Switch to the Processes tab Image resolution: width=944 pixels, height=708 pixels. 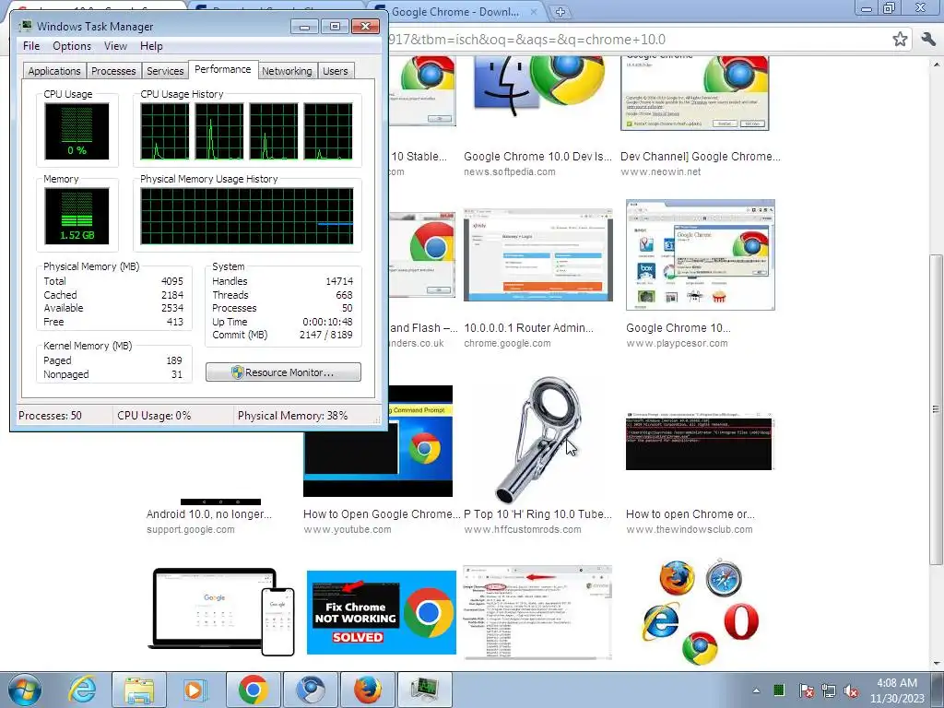click(113, 71)
